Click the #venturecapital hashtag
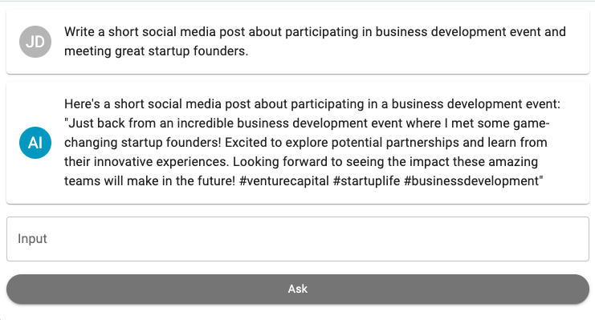The width and height of the screenshot is (595, 320). pos(283,181)
